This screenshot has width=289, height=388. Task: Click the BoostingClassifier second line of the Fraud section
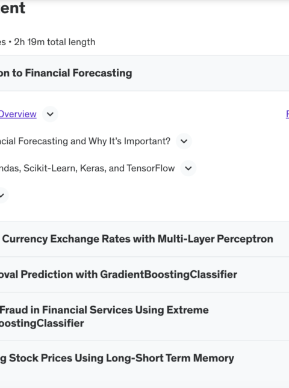click(42, 323)
